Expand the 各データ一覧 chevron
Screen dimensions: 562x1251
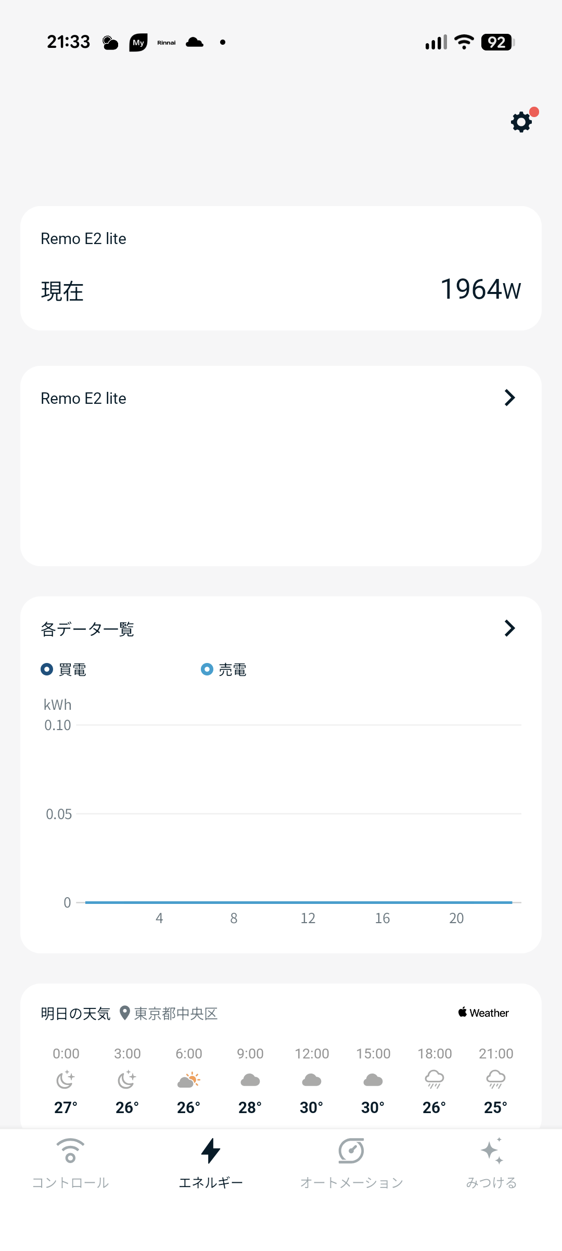point(509,628)
